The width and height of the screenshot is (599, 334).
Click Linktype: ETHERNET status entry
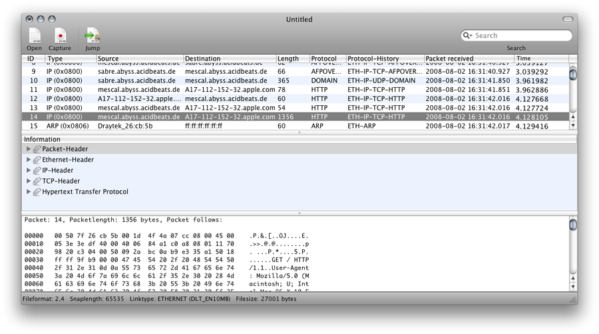(x=180, y=299)
